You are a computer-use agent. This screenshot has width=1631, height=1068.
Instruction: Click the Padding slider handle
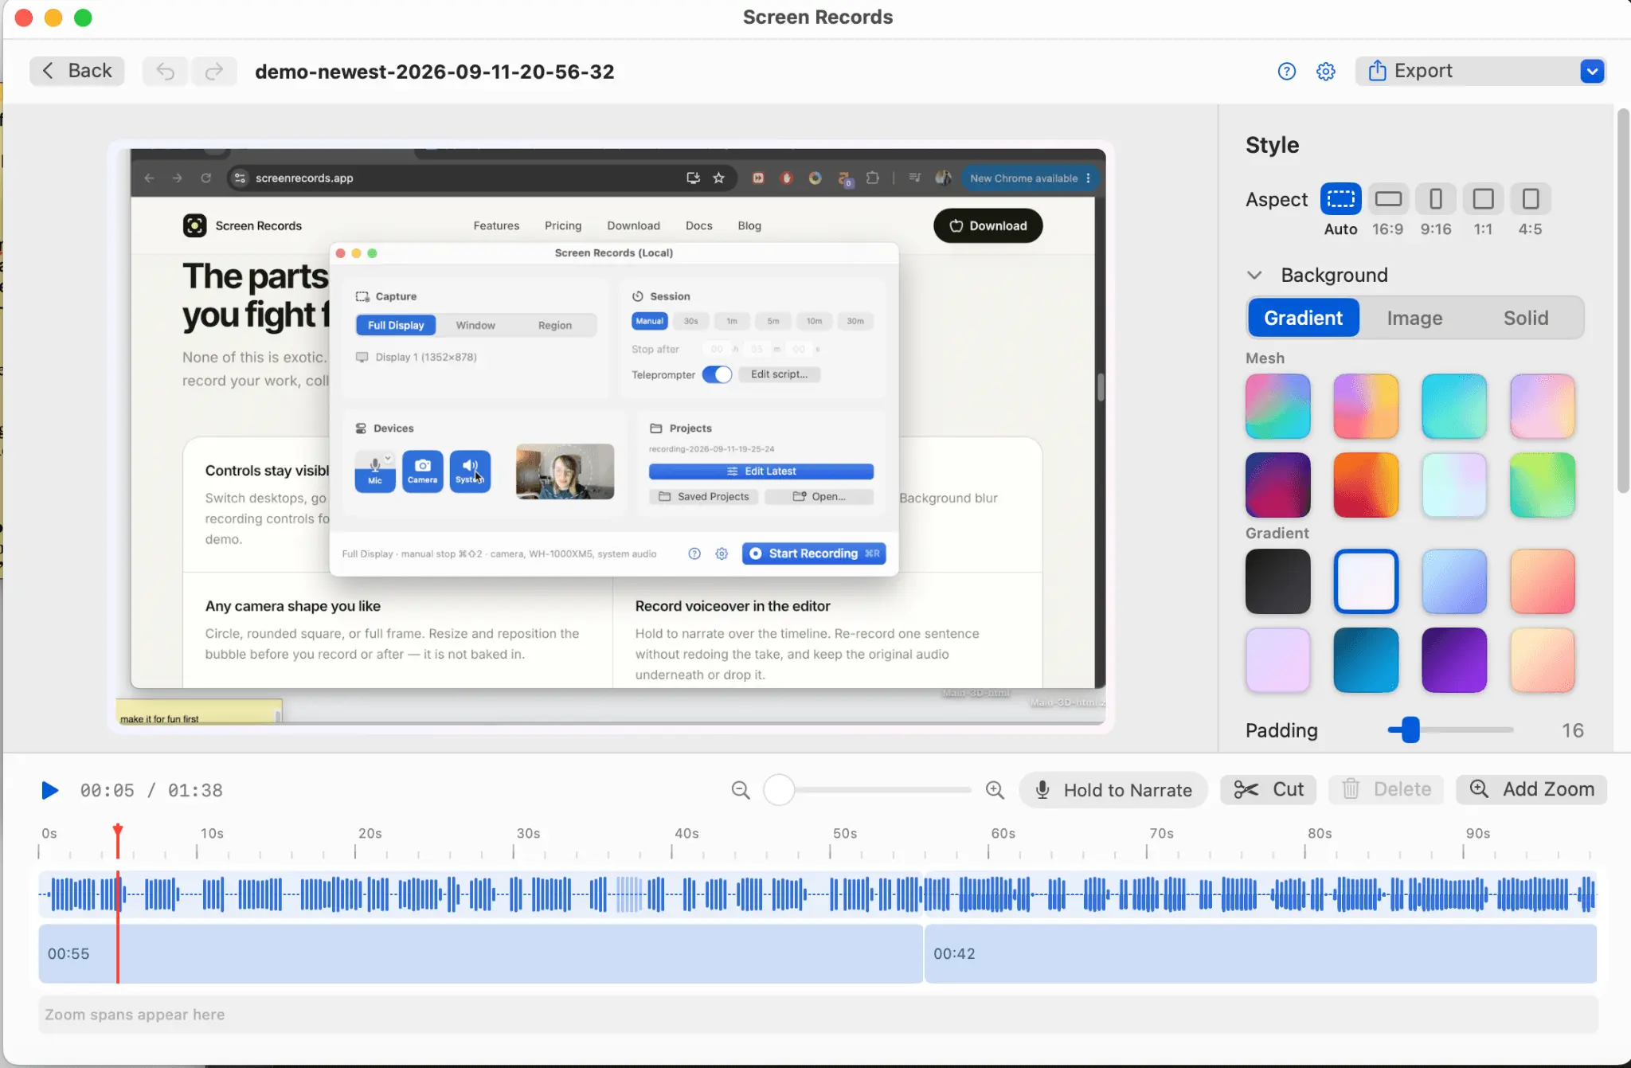point(1410,730)
